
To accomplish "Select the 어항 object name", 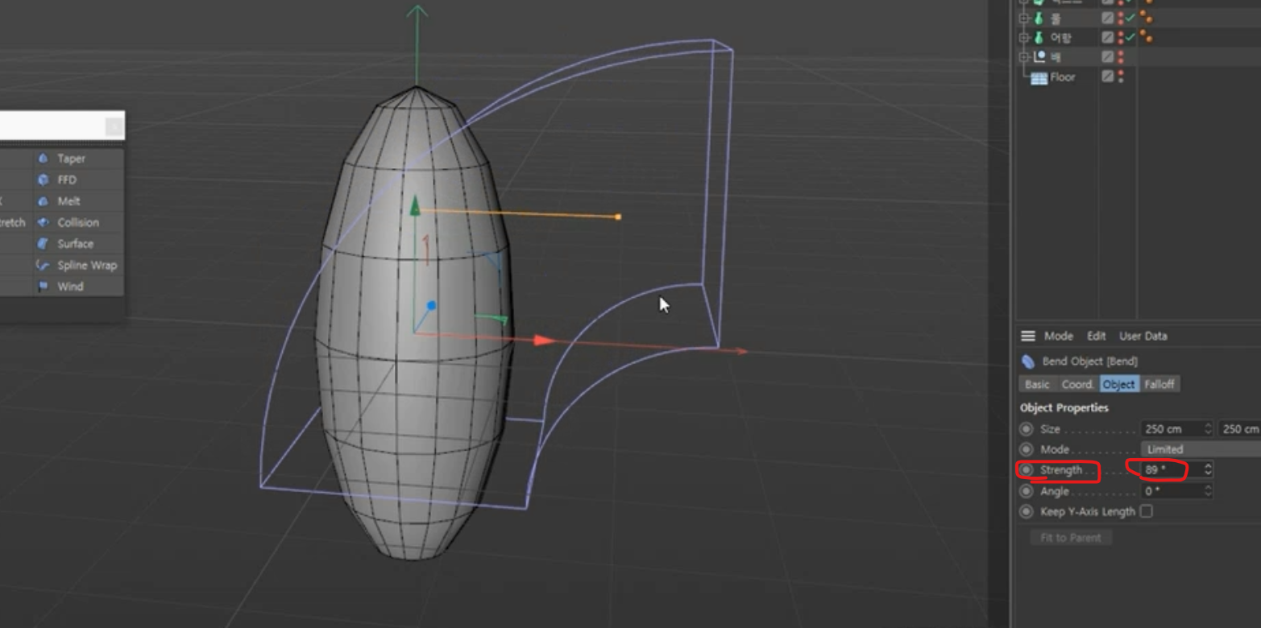I will tap(1061, 38).
